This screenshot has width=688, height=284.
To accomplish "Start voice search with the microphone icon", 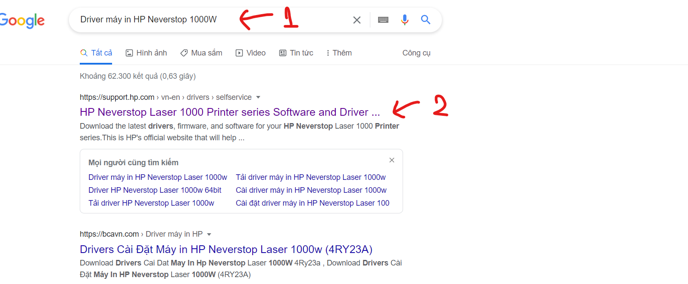I will [404, 20].
